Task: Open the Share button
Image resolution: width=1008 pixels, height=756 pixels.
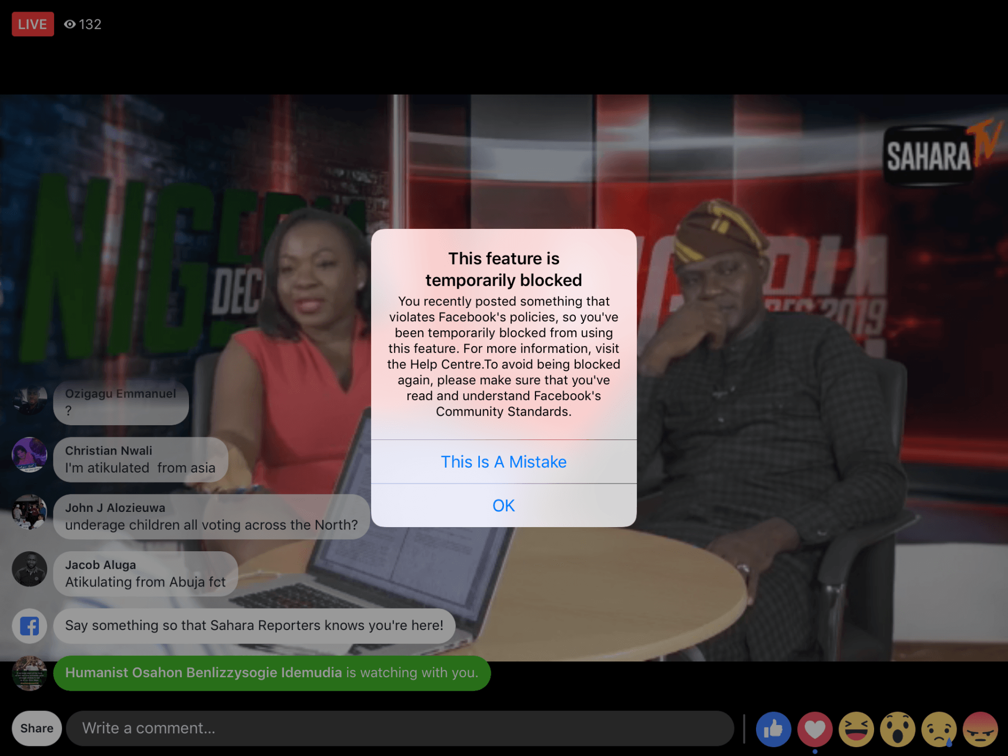Action: 37,728
